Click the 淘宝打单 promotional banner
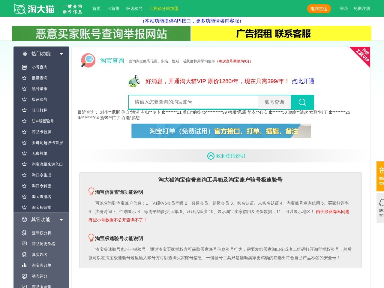The width and height of the screenshot is (384, 288). (x=221, y=131)
